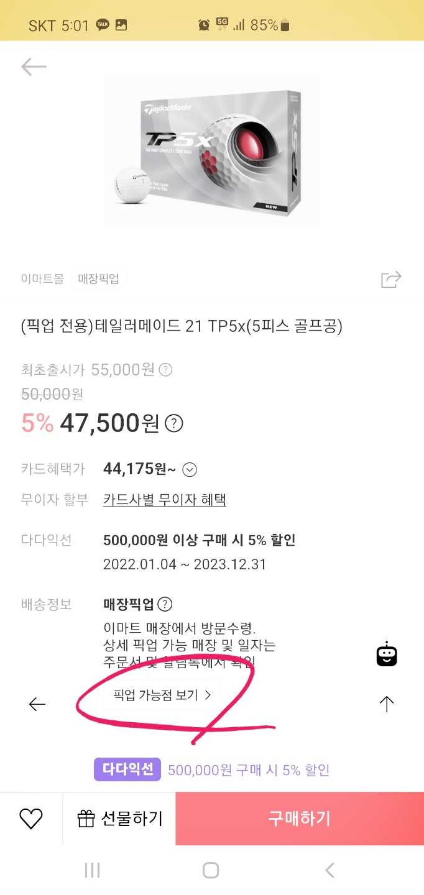
Task: Open 카드사별 무이자 혜택 link
Action: tap(165, 500)
